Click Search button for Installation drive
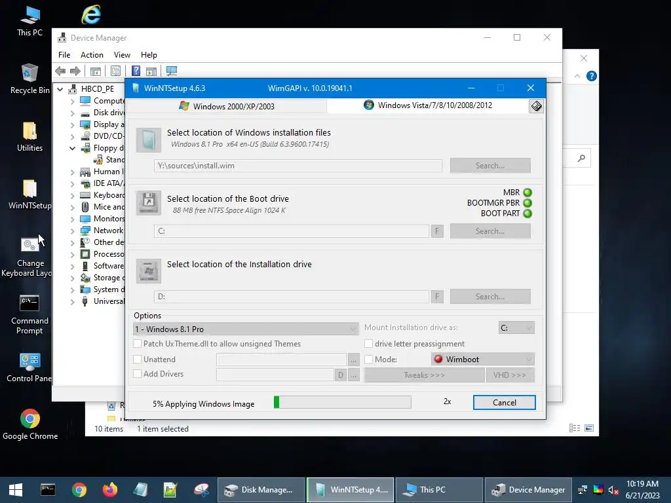This screenshot has width=671, height=503. (490, 297)
